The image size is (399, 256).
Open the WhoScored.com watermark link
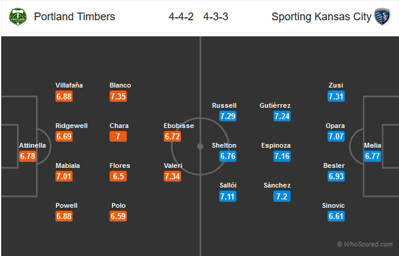click(365, 244)
